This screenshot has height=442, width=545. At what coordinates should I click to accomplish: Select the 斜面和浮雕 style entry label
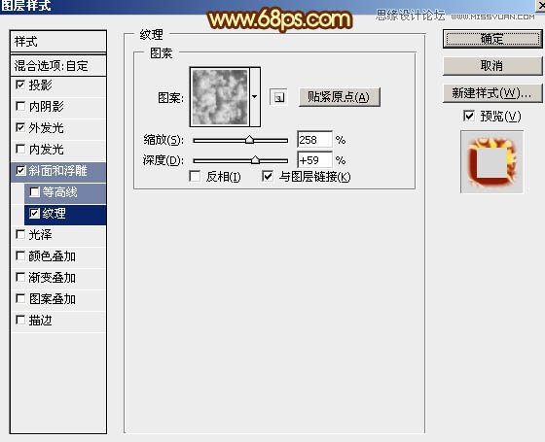pyautogui.click(x=58, y=171)
